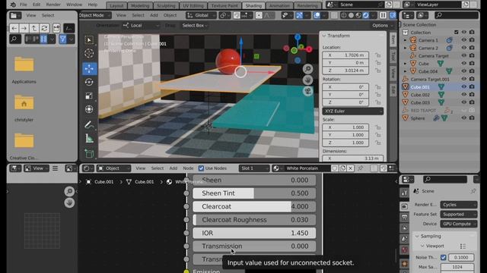Select the Rotate tool in viewport toolbar
The height and width of the screenshot is (273, 487).
[90, 82]
